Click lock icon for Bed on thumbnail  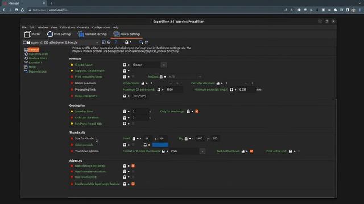click(243, 151)
